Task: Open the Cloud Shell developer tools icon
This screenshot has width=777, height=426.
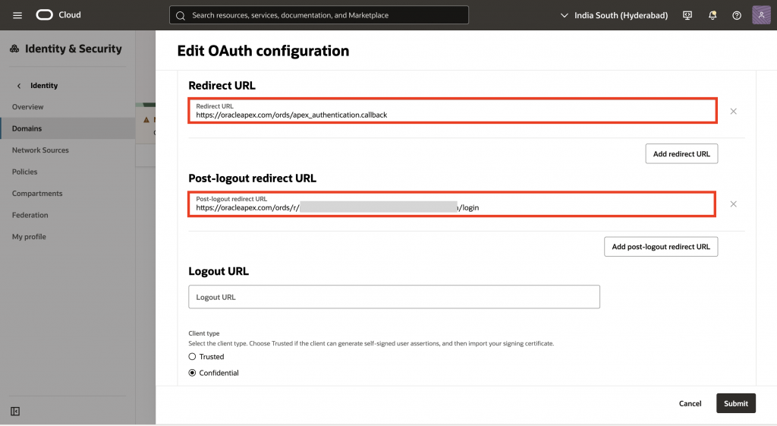Action: click(x=687, y=15)
